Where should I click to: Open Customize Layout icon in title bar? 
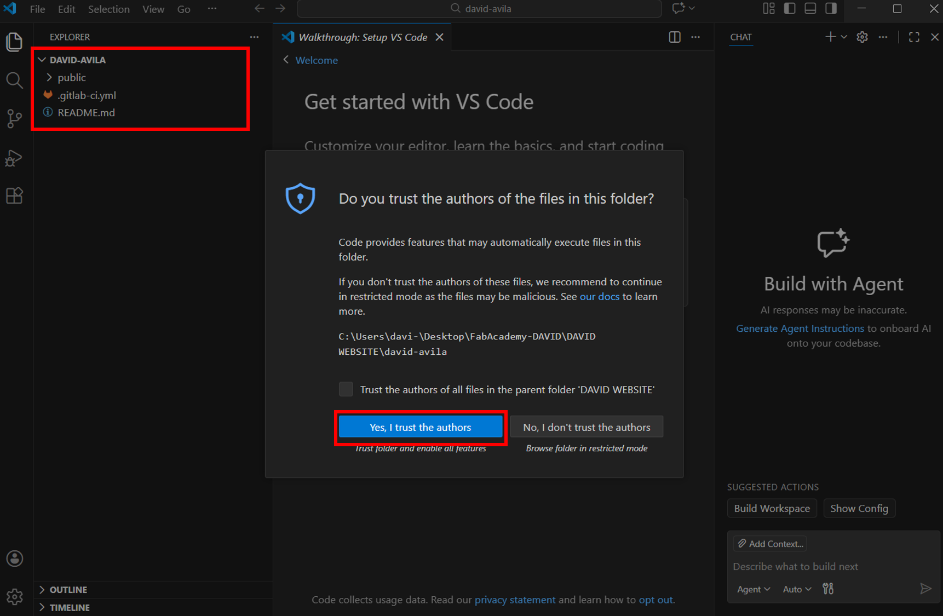(769, 8)
